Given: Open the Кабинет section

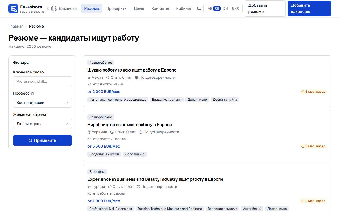Looking at the screenshot, I should [184, 8].
